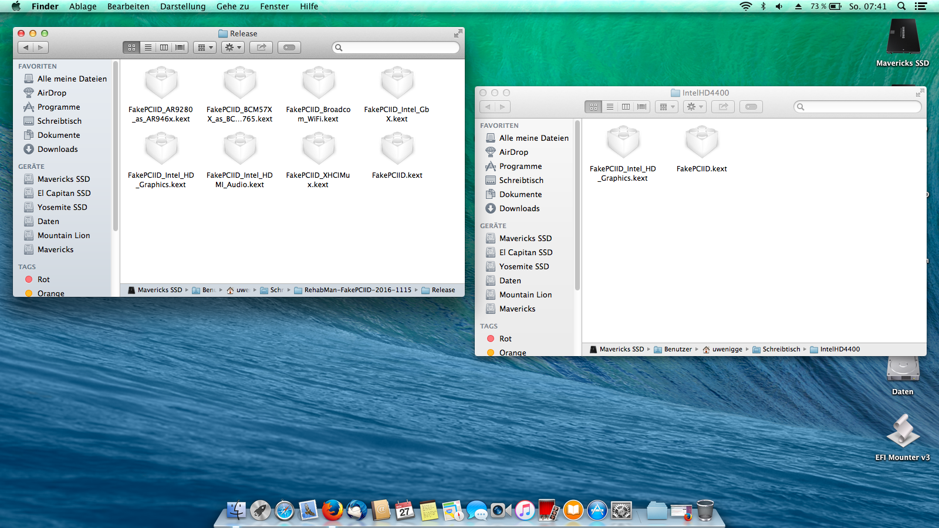Click RehabMan-FakePCIID-2016-1115 in the path bar

point(357,290)
